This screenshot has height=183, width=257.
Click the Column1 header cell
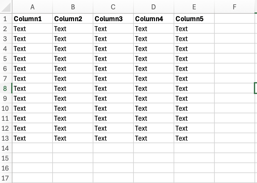pyautogui.click(x=32, y=19)
